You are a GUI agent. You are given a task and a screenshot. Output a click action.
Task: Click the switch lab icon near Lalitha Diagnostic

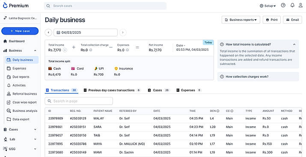click(5, 18)
